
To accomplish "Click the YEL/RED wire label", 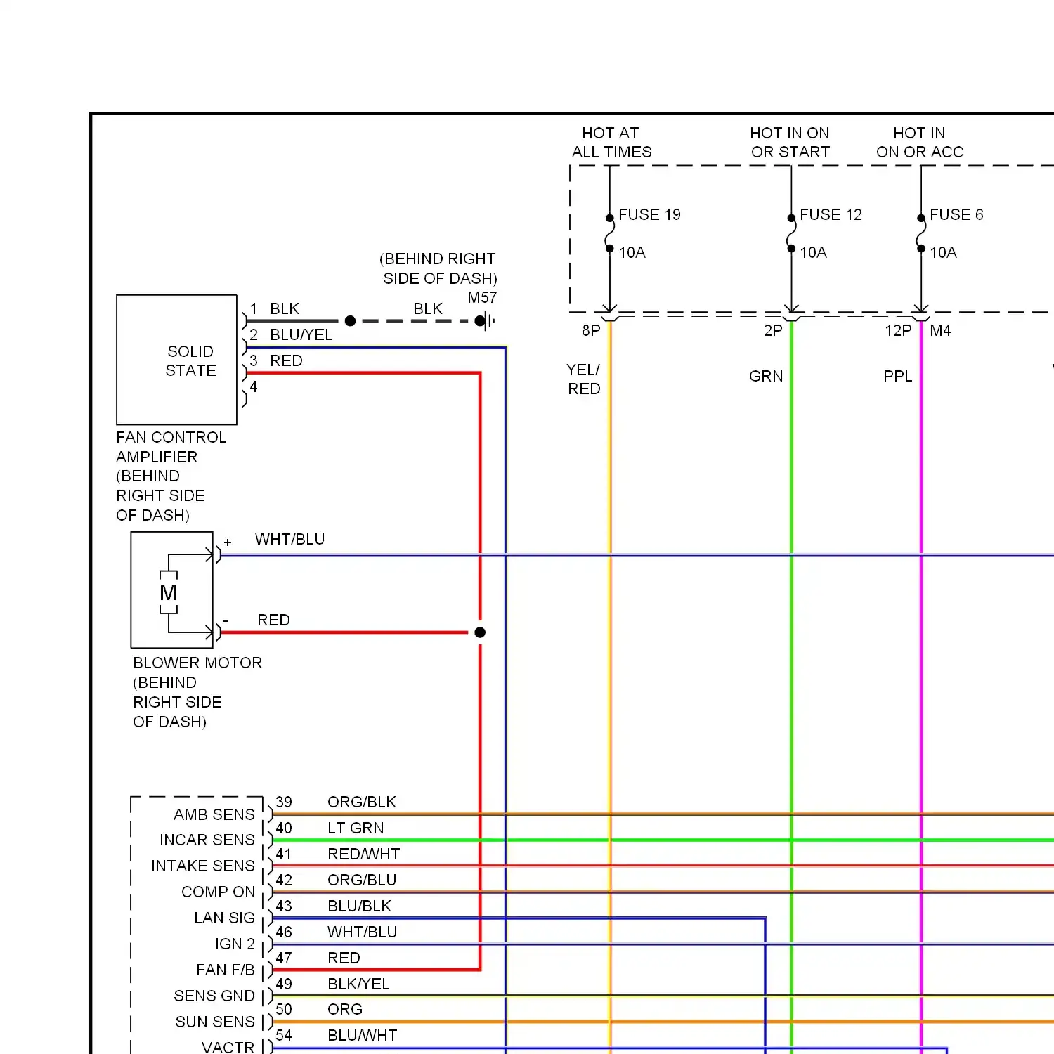I will [x=584, y=379].
